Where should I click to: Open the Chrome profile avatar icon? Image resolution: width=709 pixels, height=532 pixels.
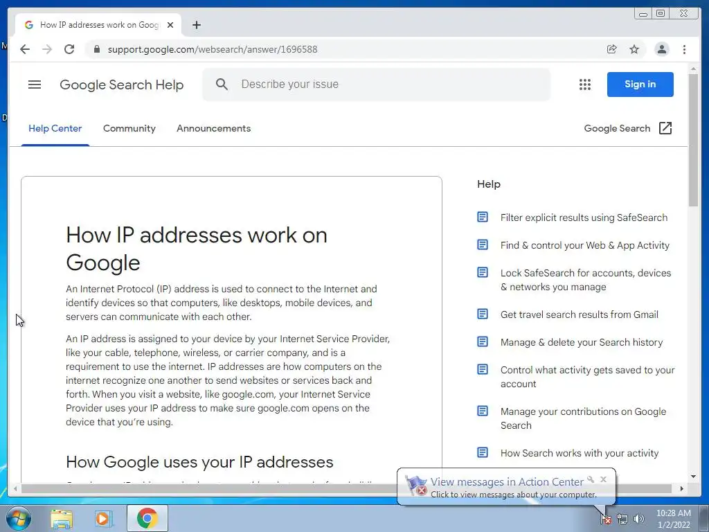coord(661,49)
